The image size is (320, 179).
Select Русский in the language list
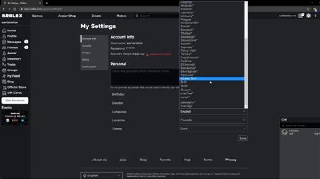pos(212,75)
